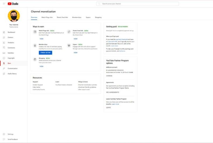213x143 pixels.
Task: Switch to the Supers tab
Action: coord(88,18)
